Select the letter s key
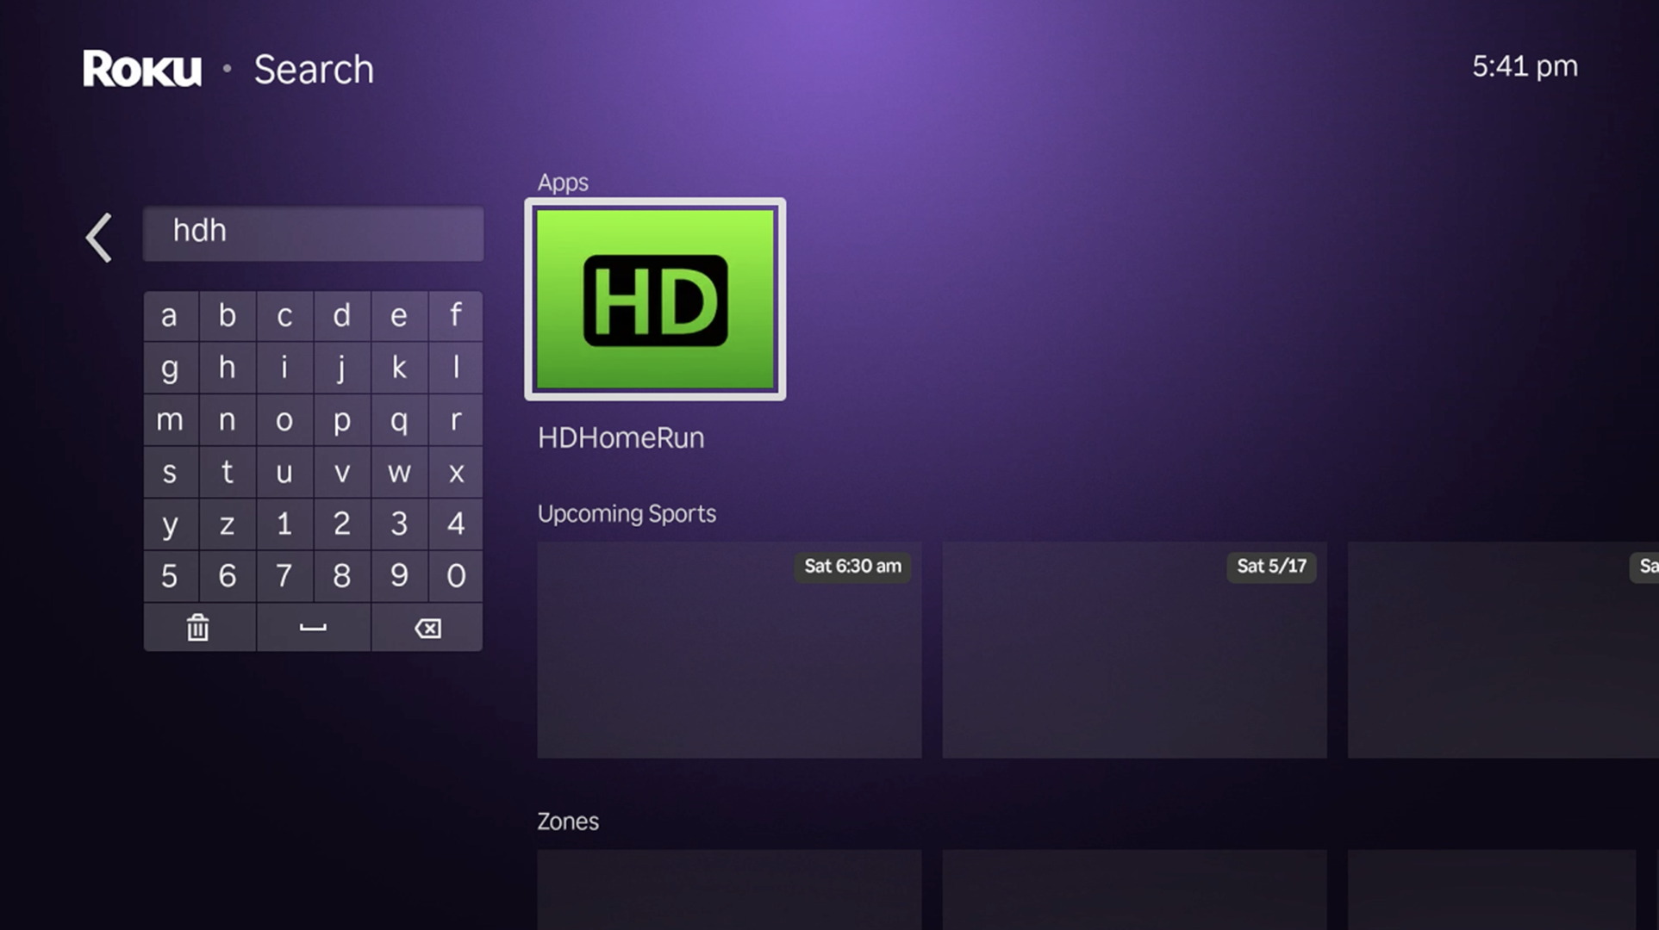 click(171, 472)
